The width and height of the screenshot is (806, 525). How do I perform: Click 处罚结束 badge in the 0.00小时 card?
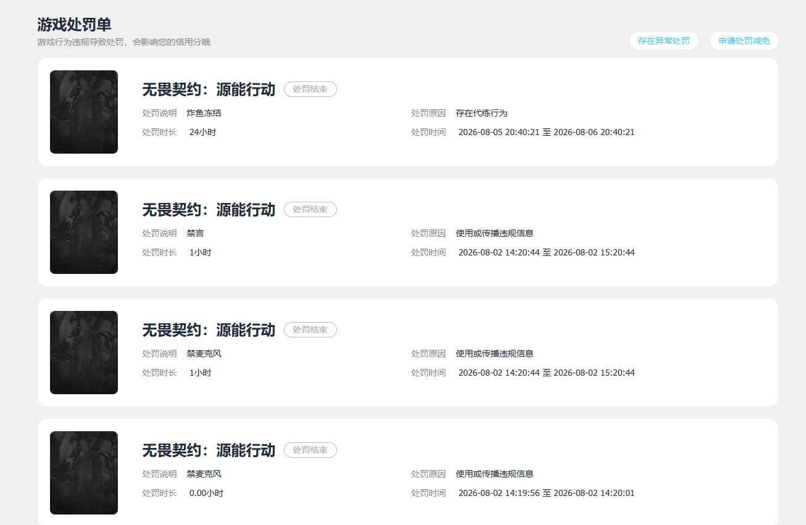pos(310,450)
